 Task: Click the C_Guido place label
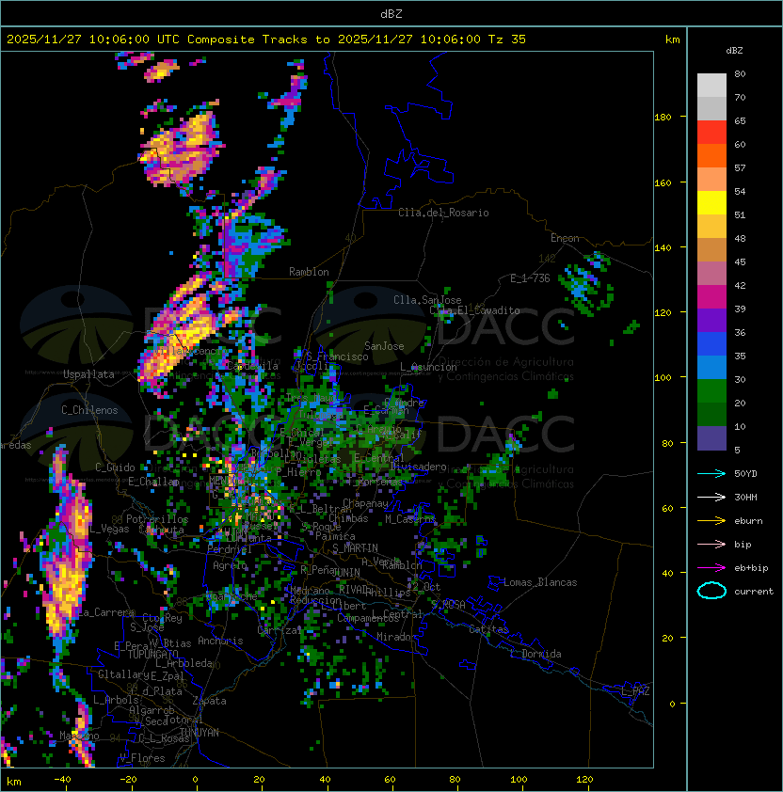(115, 467)
